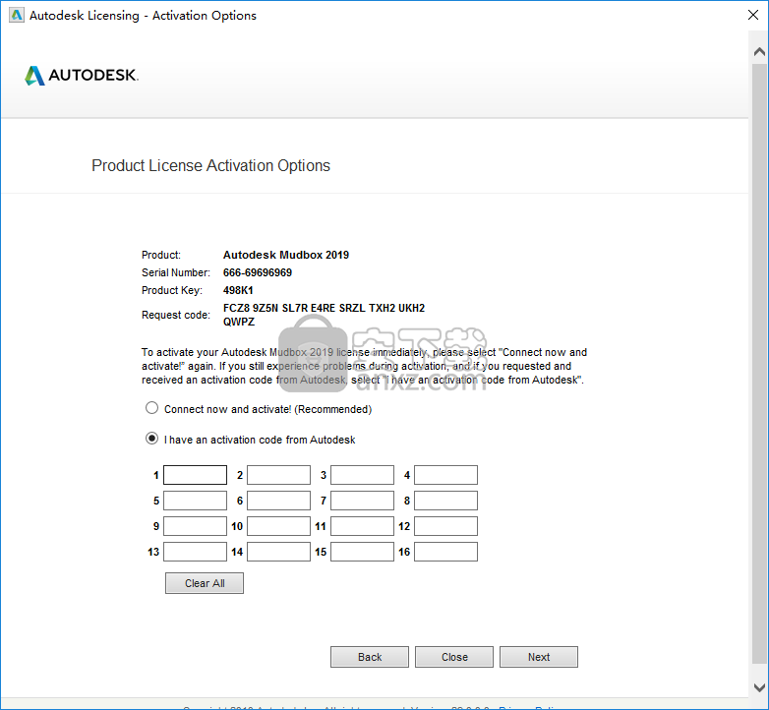Click activation code field 8
Viewport: 769px width, 710px height.
445,501
